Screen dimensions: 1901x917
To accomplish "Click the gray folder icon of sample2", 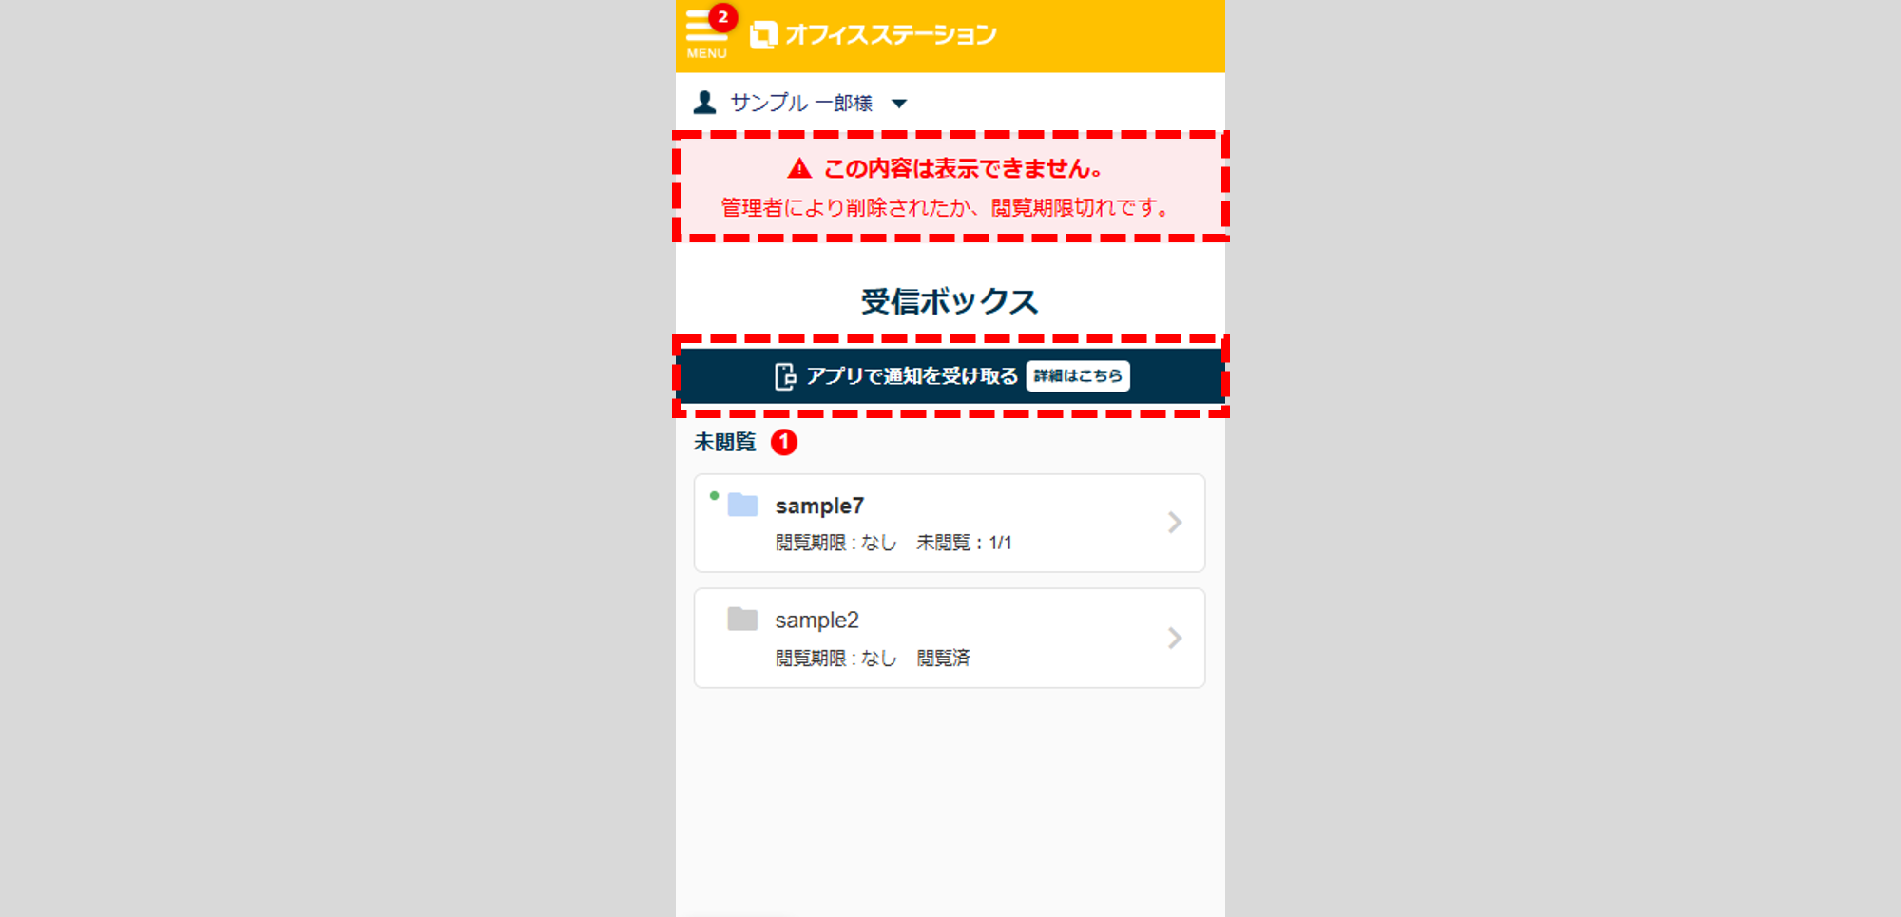I will pyautogui.click(x=742, y=619).
